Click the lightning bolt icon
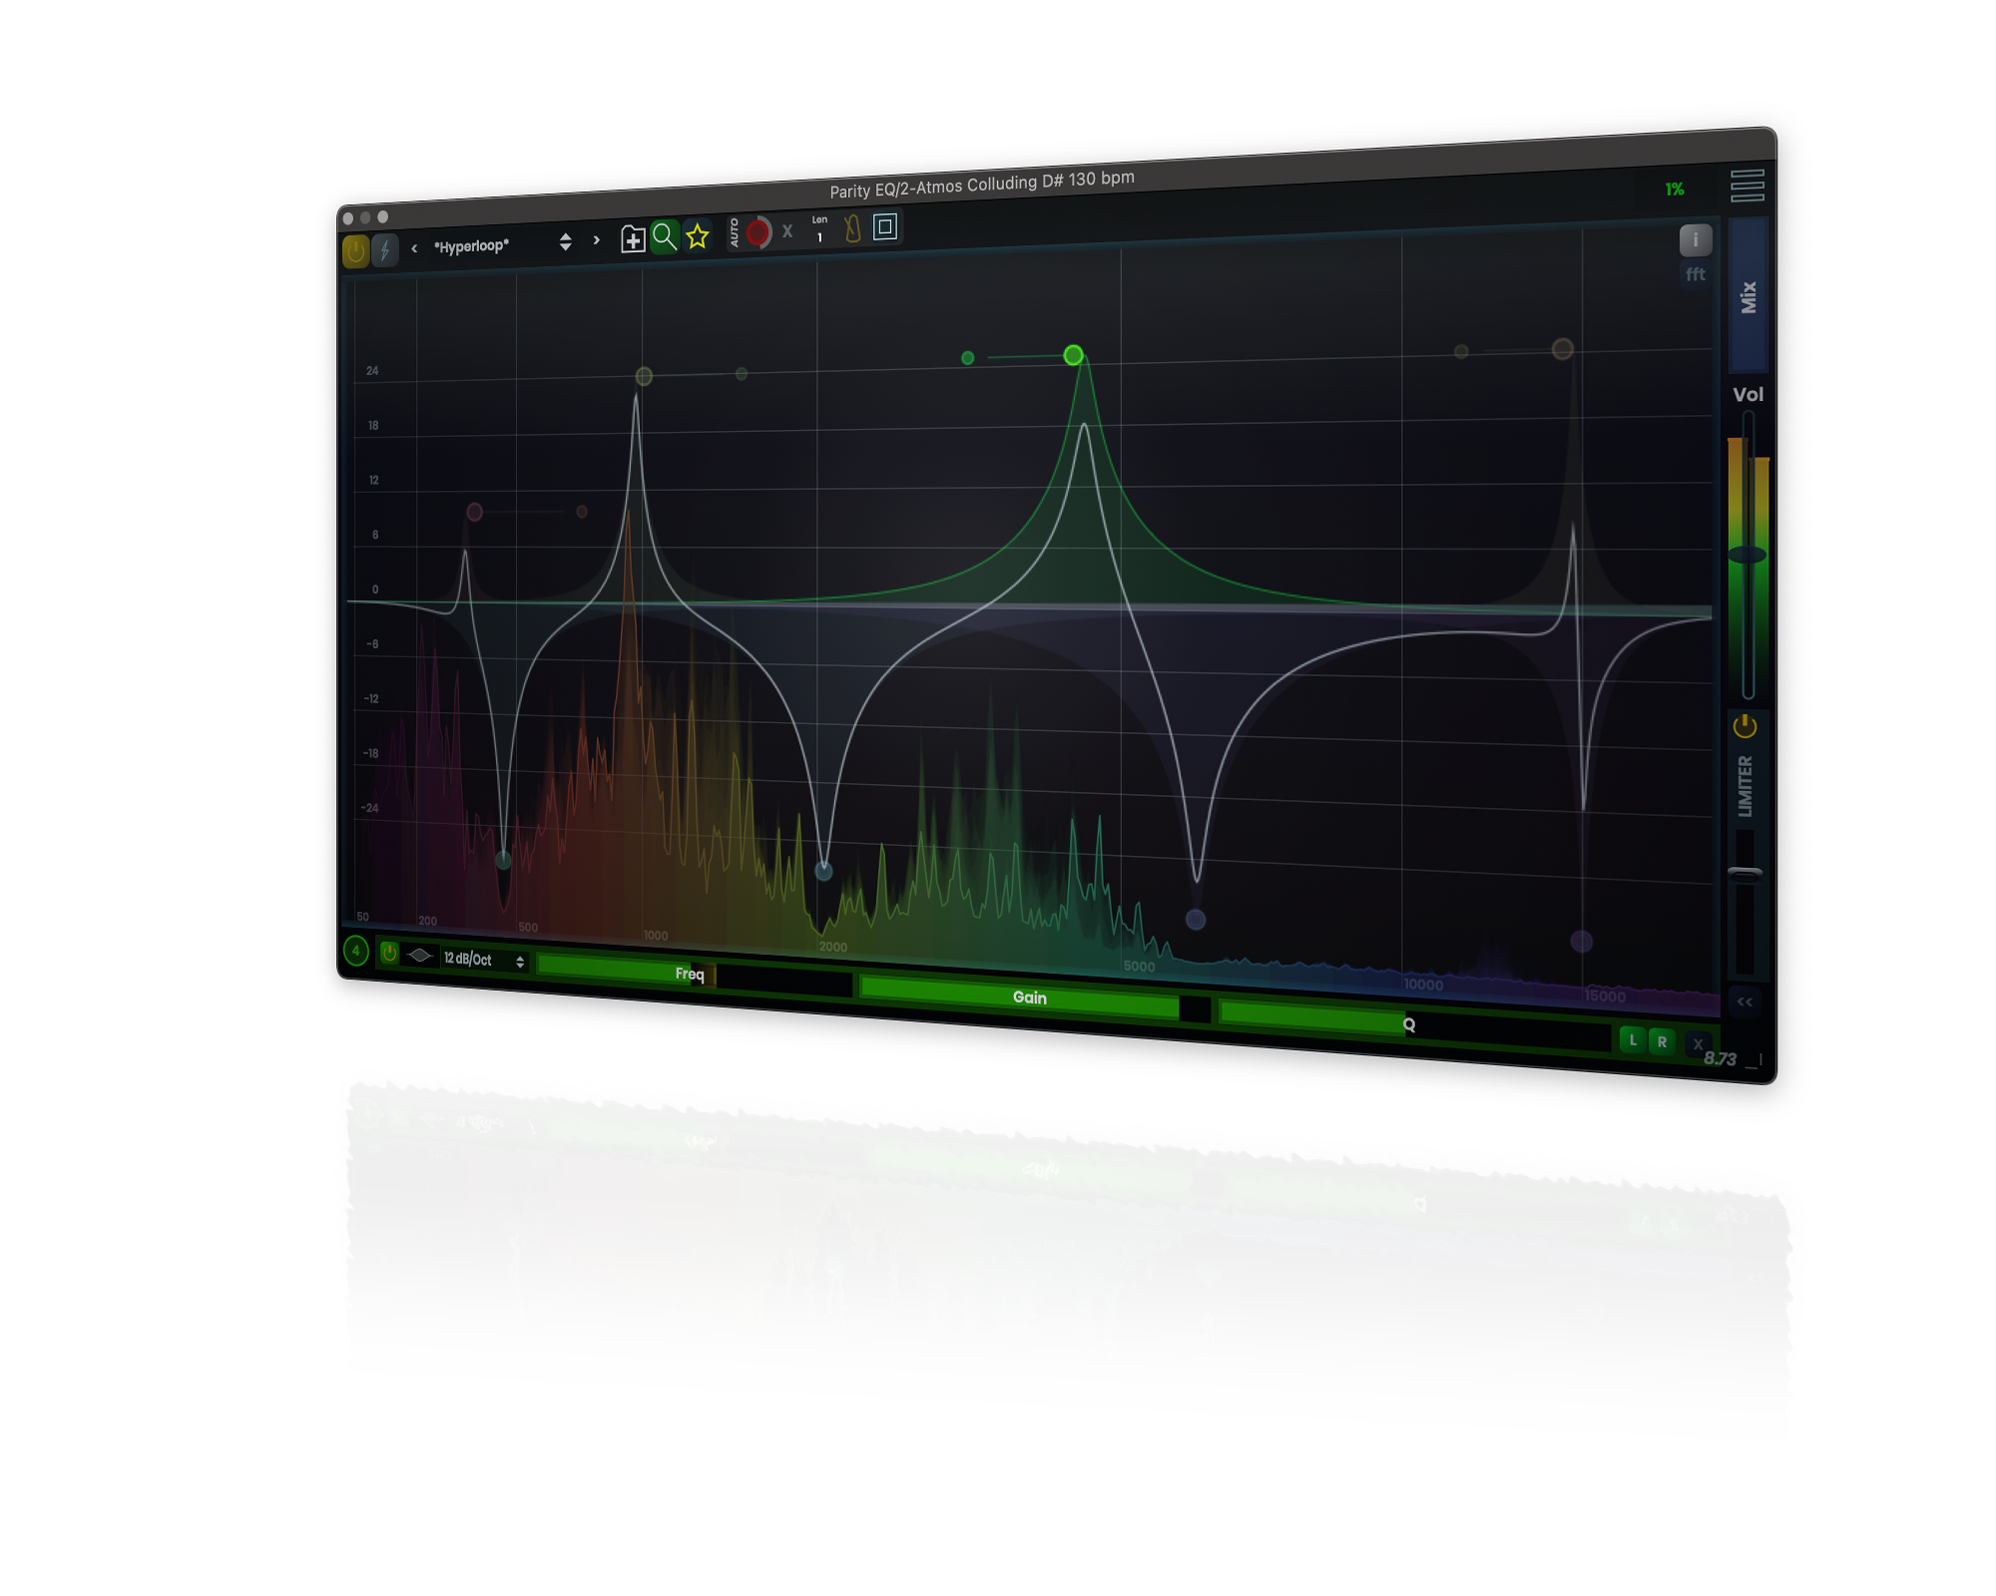The height and width of the screenshot is (1596, 1996). (x=385, y=249)
